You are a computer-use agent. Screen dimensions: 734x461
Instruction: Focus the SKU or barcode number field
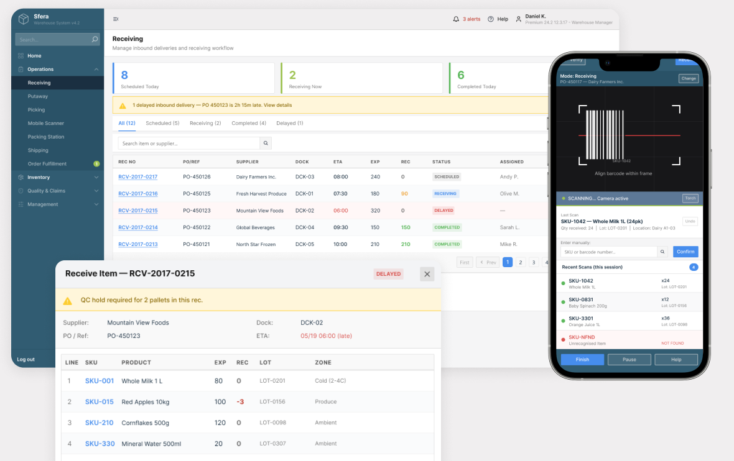click(x=608, y=252)
